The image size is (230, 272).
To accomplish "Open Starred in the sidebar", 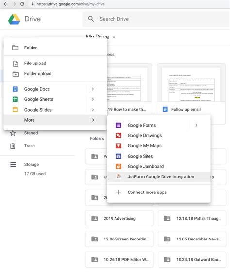I will coord(31,133).
